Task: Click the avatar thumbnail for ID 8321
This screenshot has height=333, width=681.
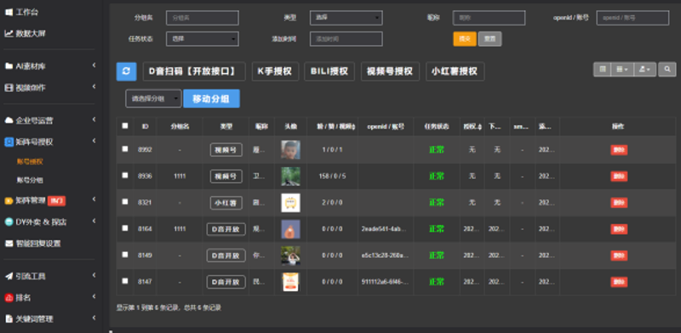Action: click(x=290, y=203)
